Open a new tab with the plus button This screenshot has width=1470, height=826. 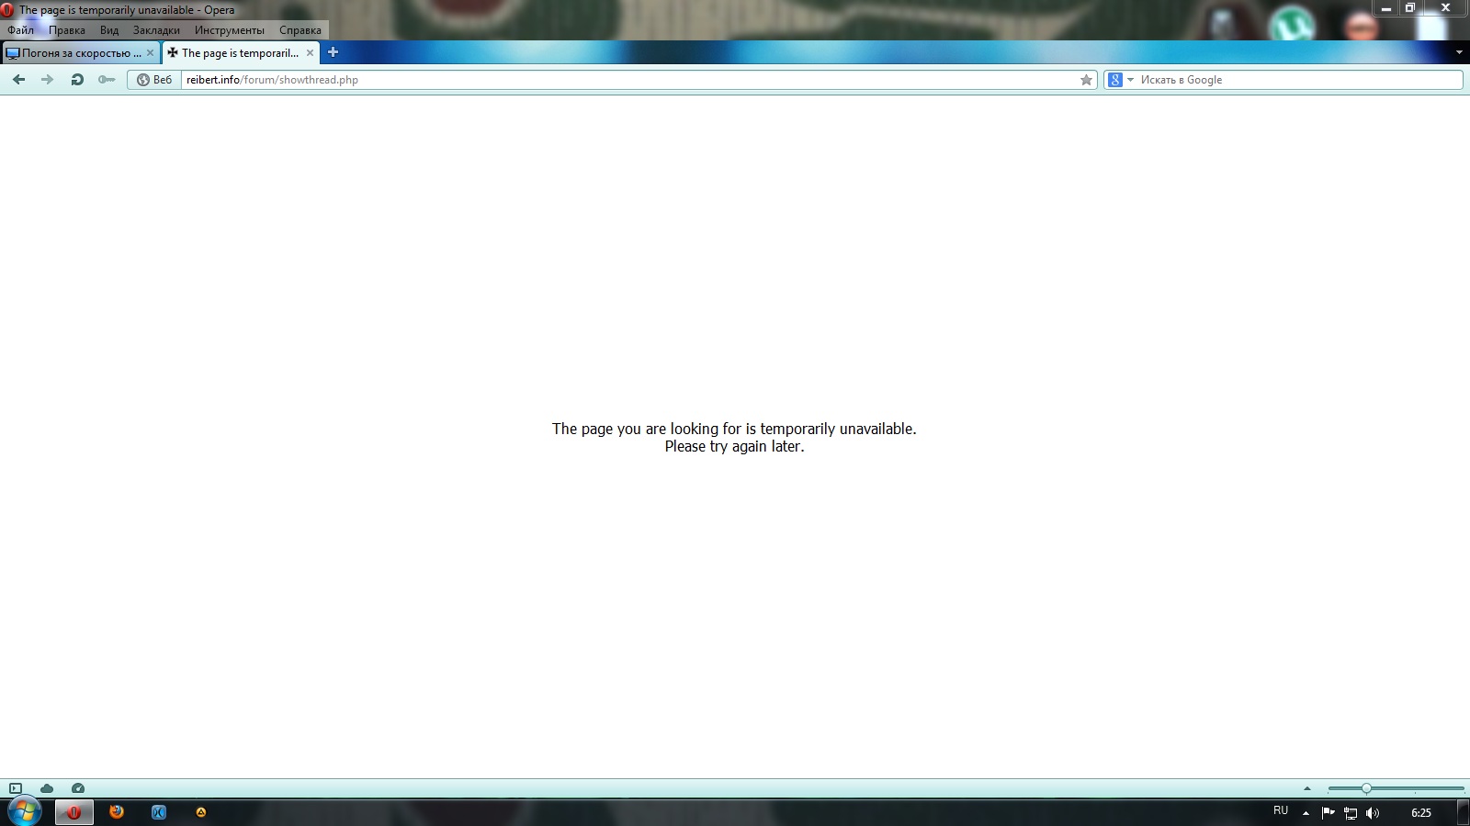tap(333, 52)
